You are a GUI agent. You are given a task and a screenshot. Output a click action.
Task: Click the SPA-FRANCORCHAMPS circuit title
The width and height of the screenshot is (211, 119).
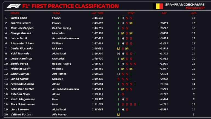click(185, 4)
